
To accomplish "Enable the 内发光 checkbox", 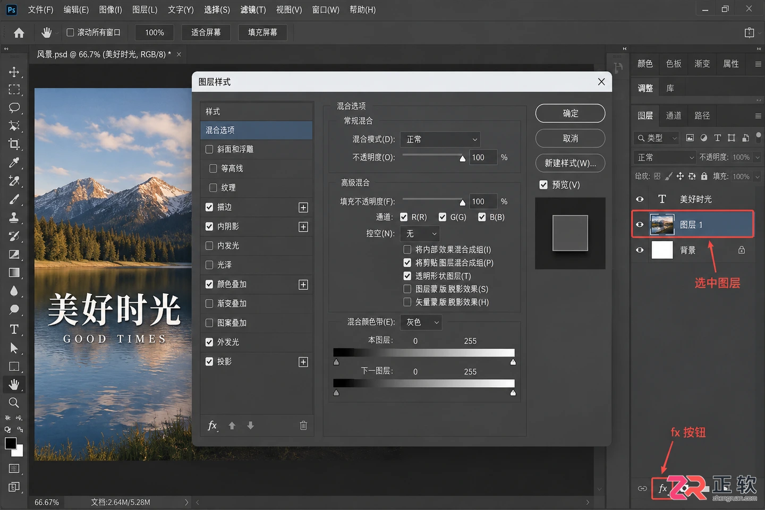I will [209, 245].
